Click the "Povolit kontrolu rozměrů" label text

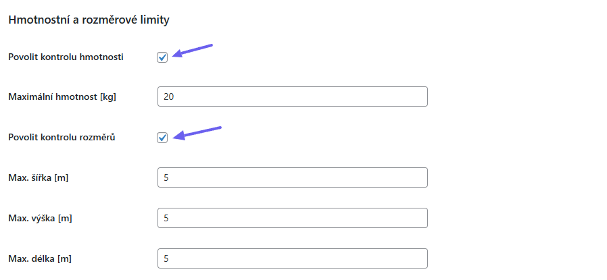62,138
